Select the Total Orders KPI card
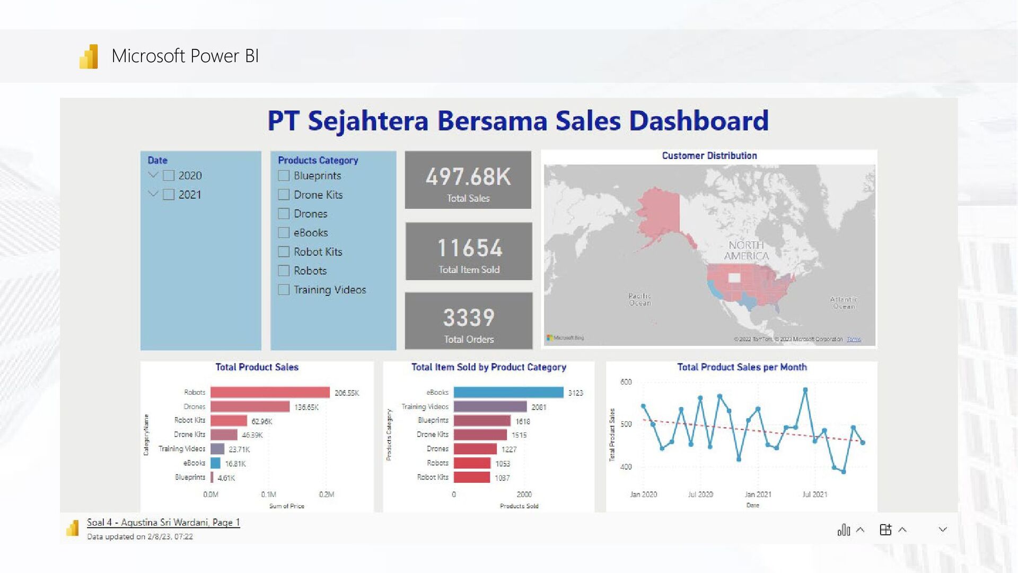The width and height of the screenshot is (1018, 573). (468, 321)
